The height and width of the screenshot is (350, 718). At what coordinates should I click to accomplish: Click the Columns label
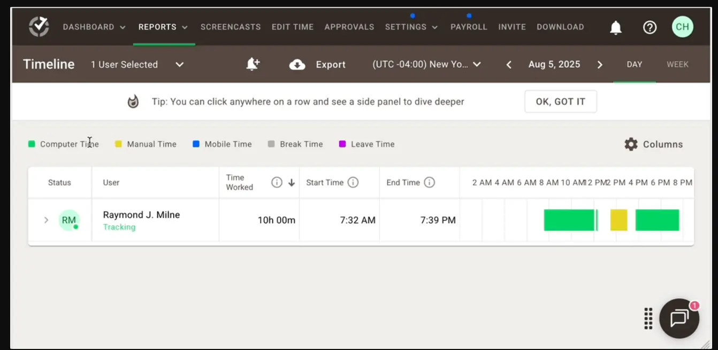[x=663, y=144]
